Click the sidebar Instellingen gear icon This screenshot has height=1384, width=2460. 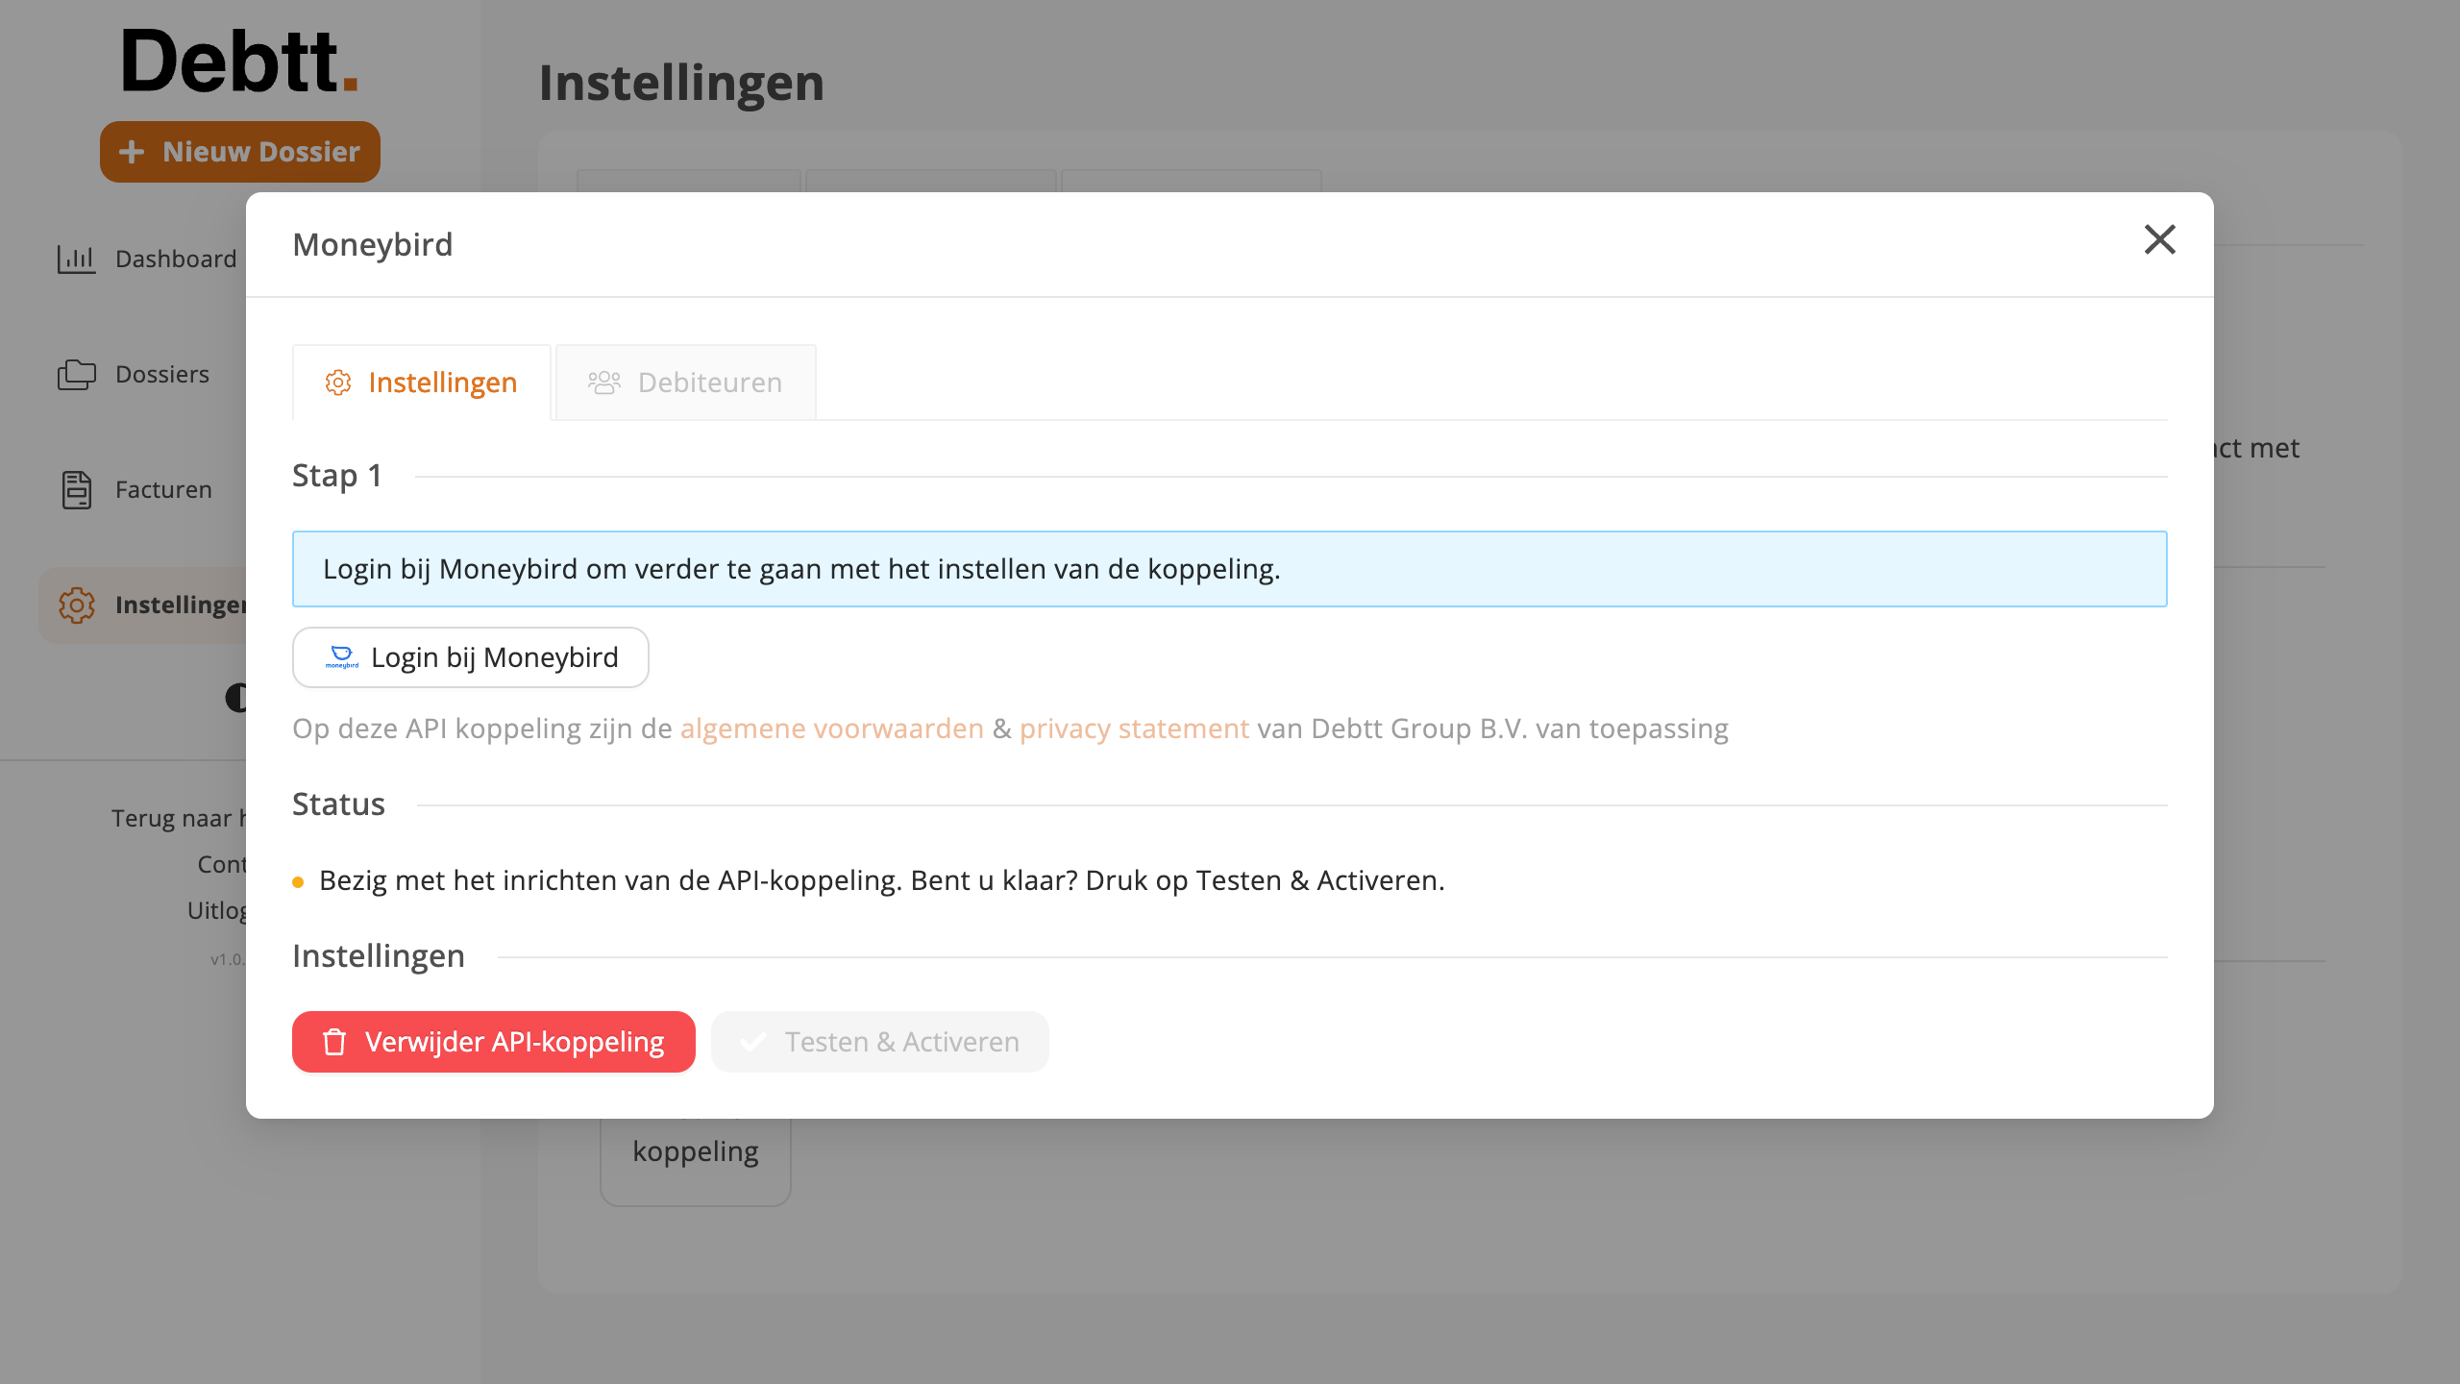(x=76, y=605)
